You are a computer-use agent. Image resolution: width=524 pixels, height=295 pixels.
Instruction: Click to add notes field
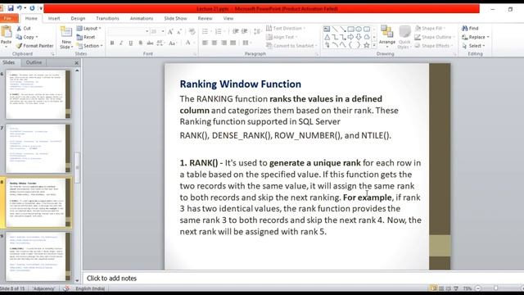point(302,279)
